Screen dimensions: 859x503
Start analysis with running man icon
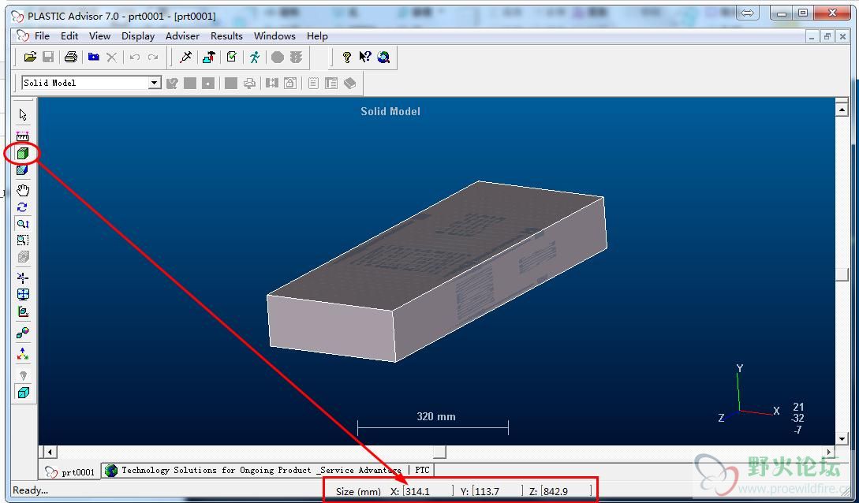255,57
